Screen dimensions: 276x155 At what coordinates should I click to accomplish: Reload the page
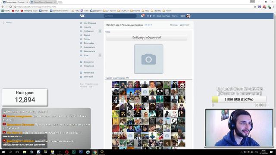coord(10,7)
